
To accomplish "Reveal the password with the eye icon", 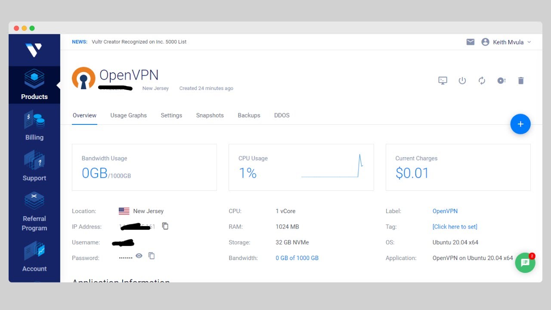I will coord(139,256).
